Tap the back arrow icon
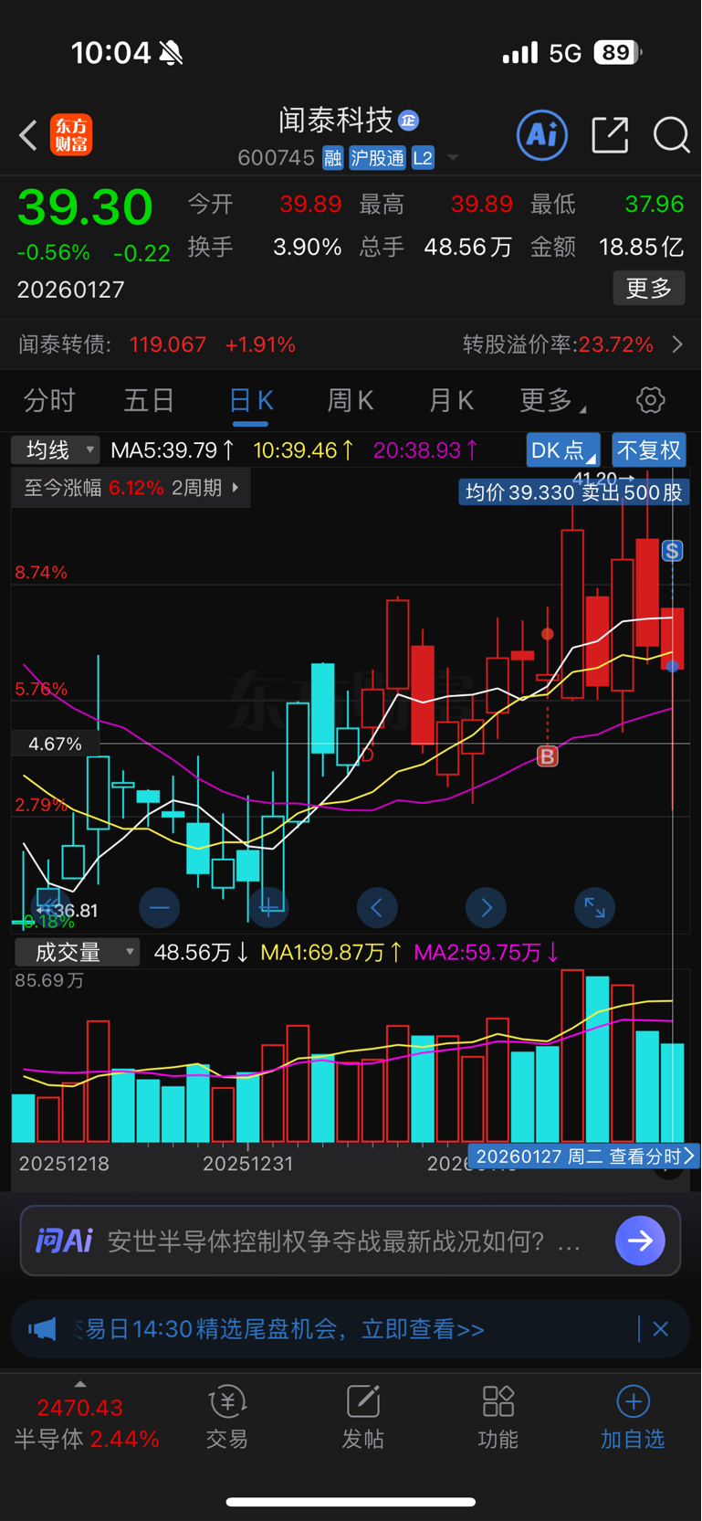Image resolution: width=702 pixels, height=1521 pixels. [29, 135]
